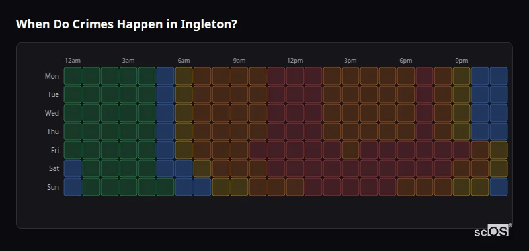Click the Monday 12am green heatmap cell

tap(73, 76)
